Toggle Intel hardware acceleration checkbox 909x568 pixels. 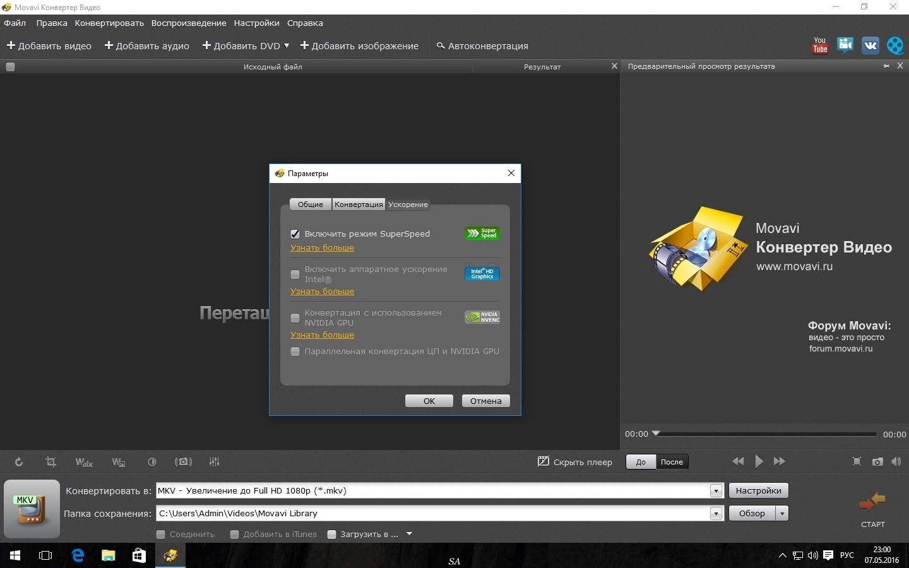(295, 275)
